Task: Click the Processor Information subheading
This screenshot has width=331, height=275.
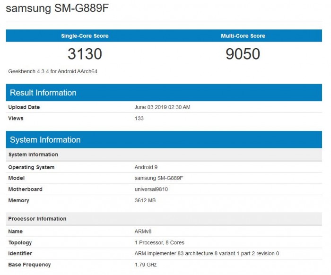Action: (37, 219)
